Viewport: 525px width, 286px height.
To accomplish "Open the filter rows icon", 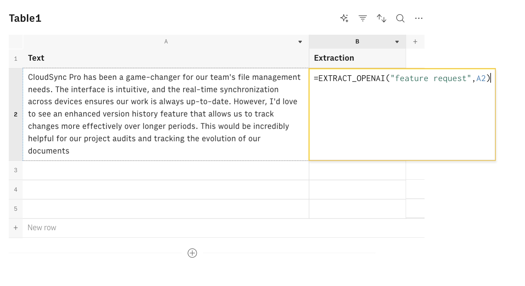I will click(363, 18).
